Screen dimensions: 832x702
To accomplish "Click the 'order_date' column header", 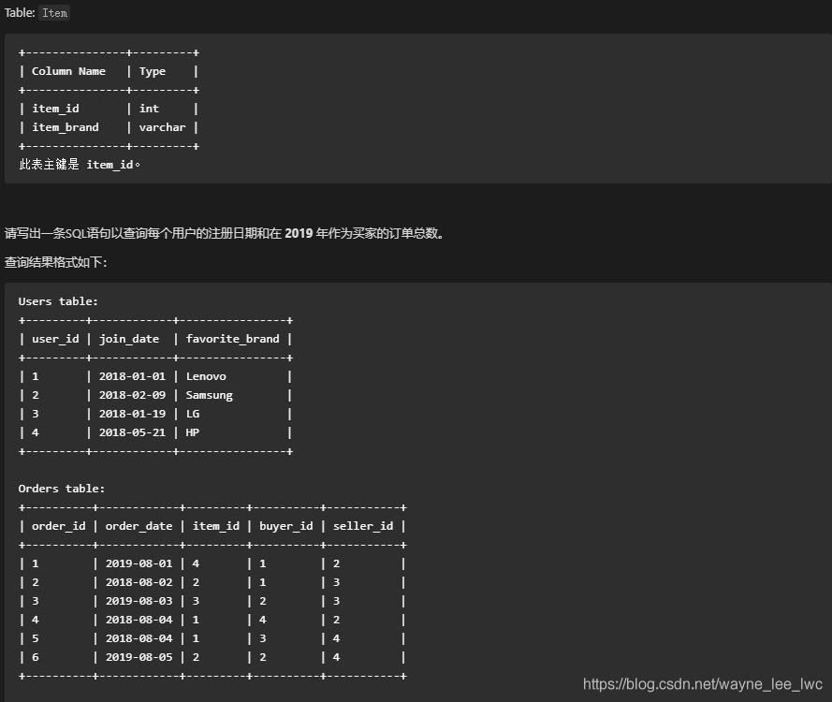I will point(139,526).
